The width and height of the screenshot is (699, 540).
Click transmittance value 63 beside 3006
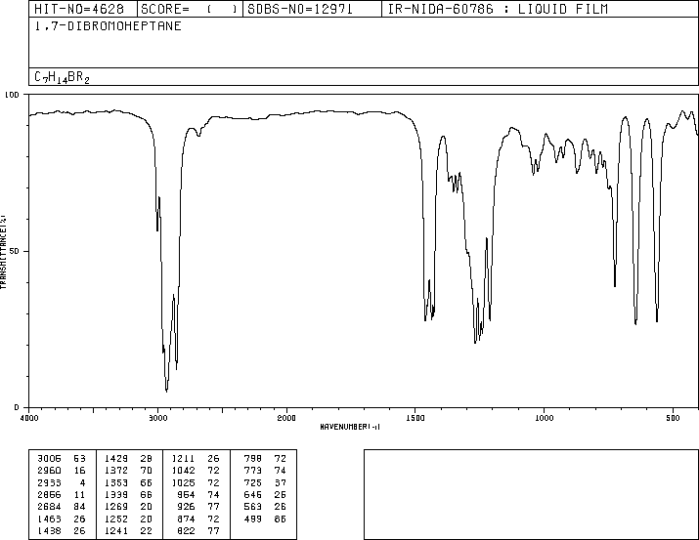[80, 458]
